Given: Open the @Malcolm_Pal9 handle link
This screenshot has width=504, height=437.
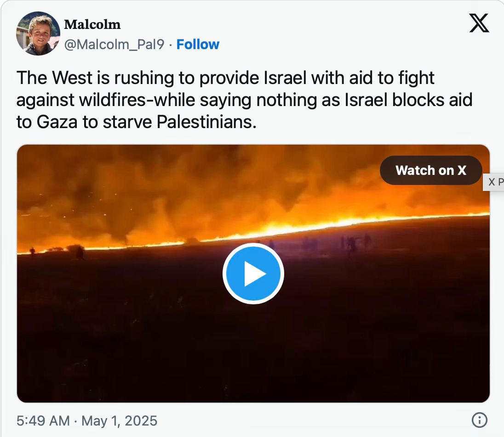Looking at the screenshot, I should click(114, 45).
